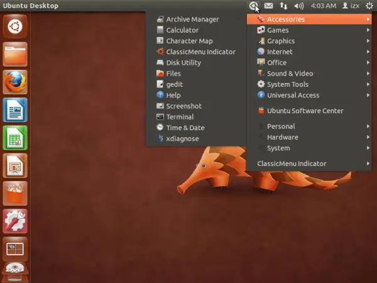This screenshot has height=283, width=377.
Task: Open Character Map entry
Action: [195, 41]
